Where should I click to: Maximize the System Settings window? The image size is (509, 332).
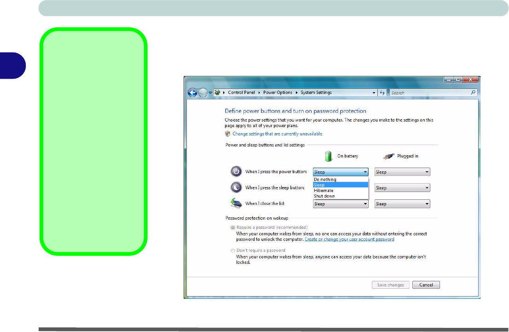click(458, 80)
